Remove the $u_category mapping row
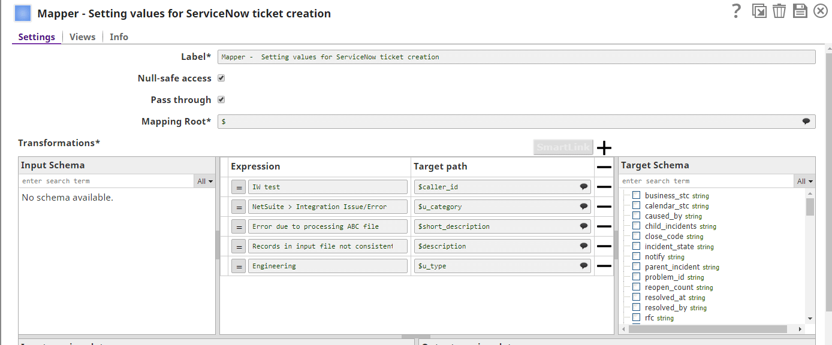 pyautogui.click(x=604, y=207)
